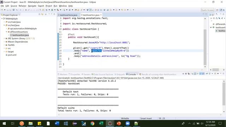Click the editor scroll down arrow
The width and height of the screenshot is (226, 127).
pos(205,67)
